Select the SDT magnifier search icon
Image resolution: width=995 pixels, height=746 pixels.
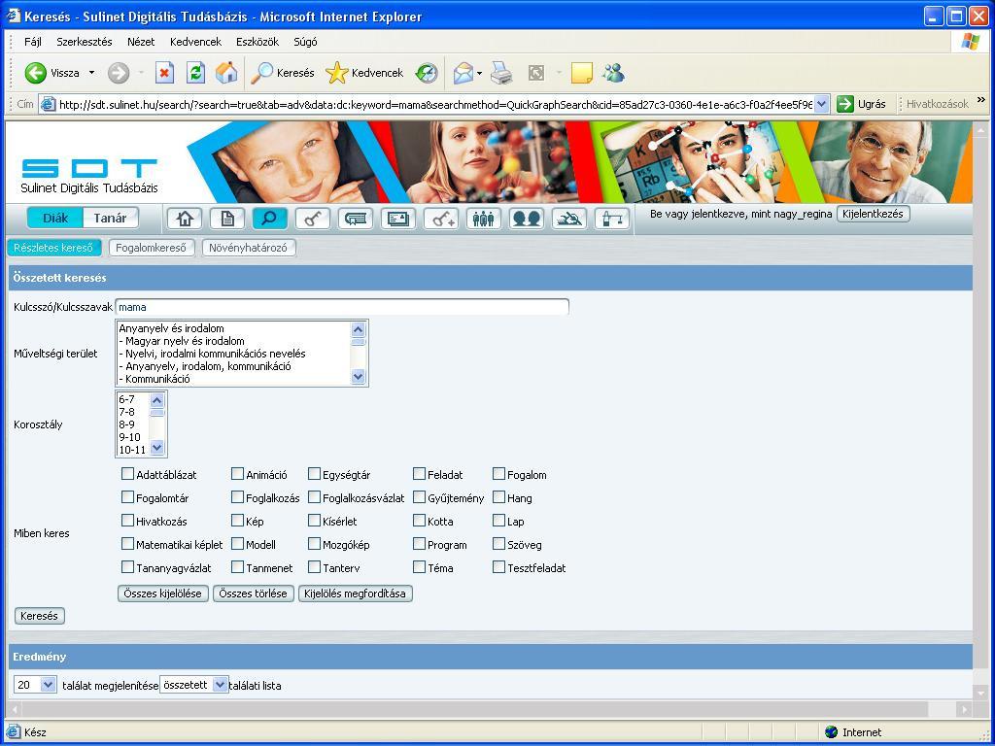[270, 219]
